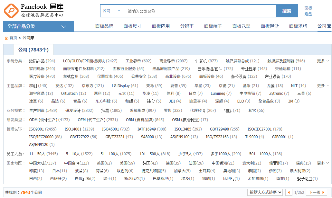Viewport: 332px width, 198px height.
Task: Expand 更多 in 系统分类 row
Action: [323, 61]
